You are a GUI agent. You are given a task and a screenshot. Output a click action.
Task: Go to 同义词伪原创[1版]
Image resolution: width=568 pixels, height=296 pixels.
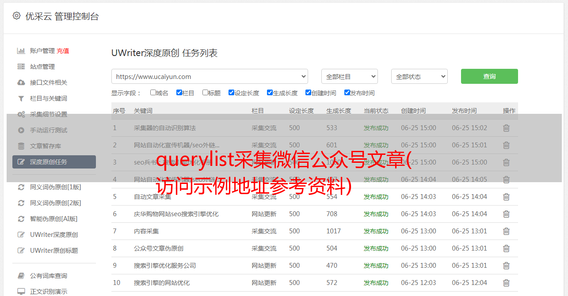56,187
